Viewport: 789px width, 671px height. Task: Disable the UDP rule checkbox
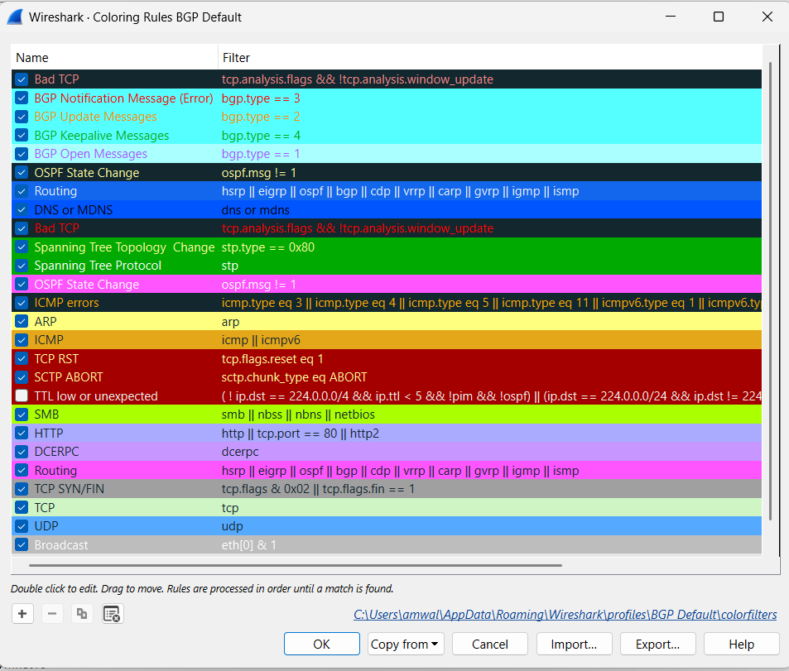(22, 526)
